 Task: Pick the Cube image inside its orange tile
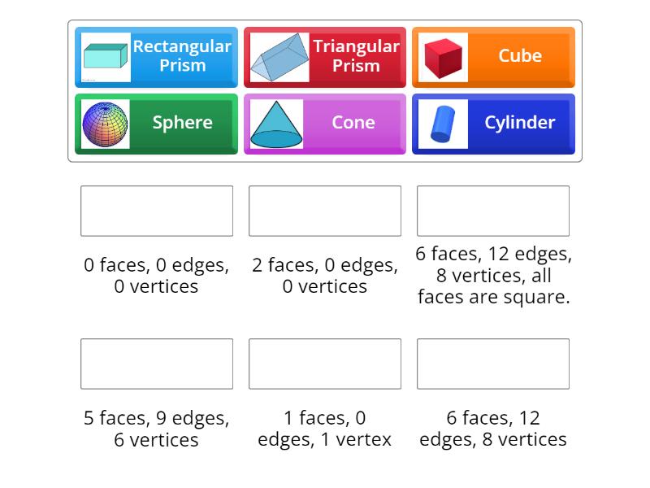tap(441, 56)
